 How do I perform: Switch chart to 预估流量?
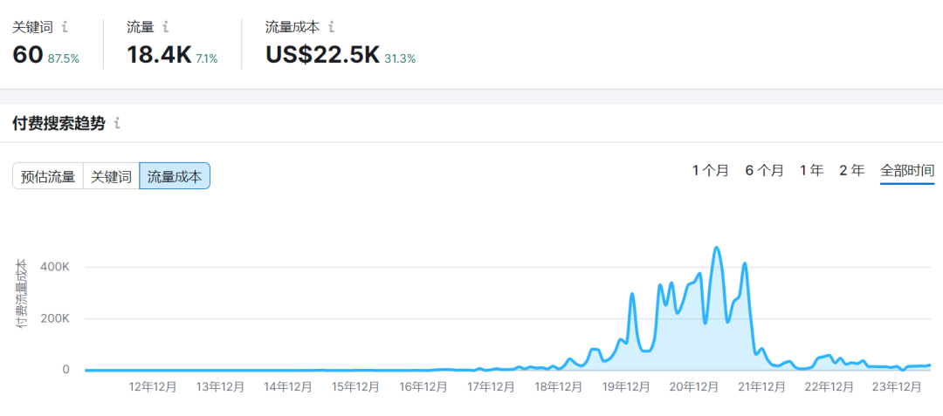48,176
